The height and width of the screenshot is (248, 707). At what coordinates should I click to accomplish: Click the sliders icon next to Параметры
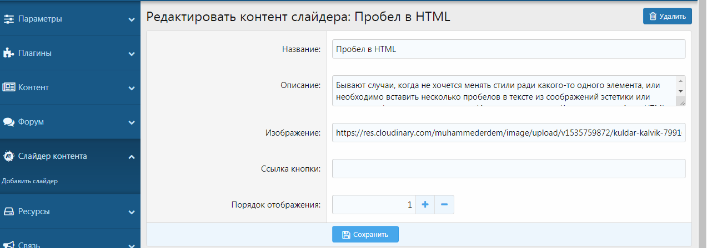(9, 19)
